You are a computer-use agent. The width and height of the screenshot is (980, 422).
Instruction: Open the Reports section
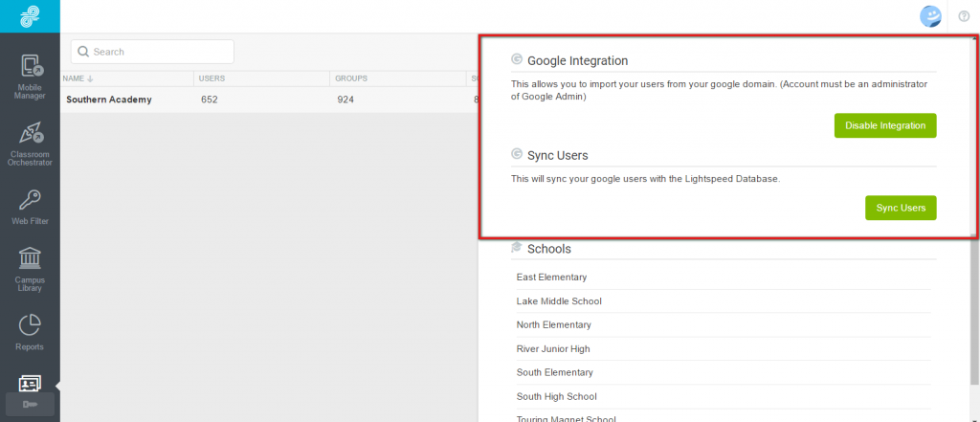(x=30, y=332)
